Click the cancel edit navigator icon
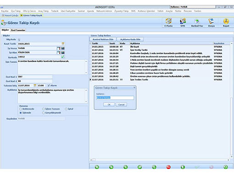Image resolution: width=234 pixels, height=174 pixels. [212, 167]
